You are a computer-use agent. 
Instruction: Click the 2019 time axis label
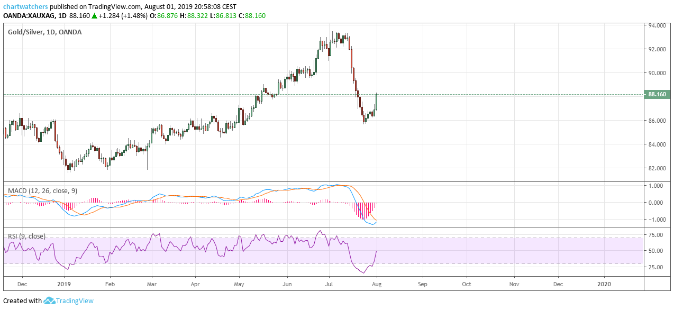pos(64,284)
